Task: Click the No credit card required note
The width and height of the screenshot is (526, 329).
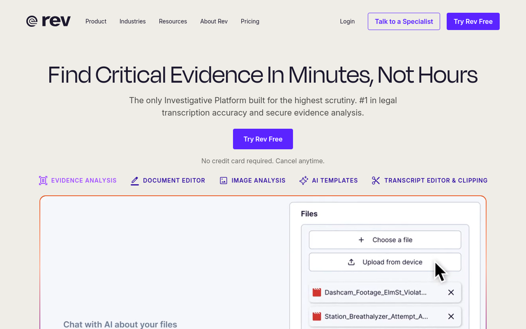Action: pyautogui.click(x=263, y=161)
